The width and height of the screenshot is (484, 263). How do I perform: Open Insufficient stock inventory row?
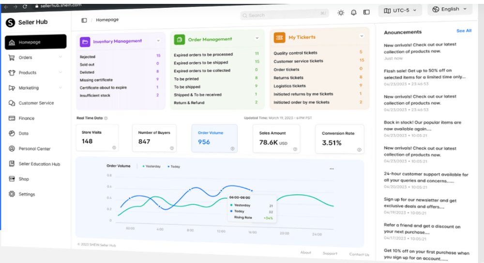click(120, 95)
